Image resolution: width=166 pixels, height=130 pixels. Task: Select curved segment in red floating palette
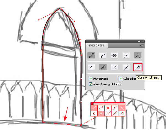pos(101,108)
